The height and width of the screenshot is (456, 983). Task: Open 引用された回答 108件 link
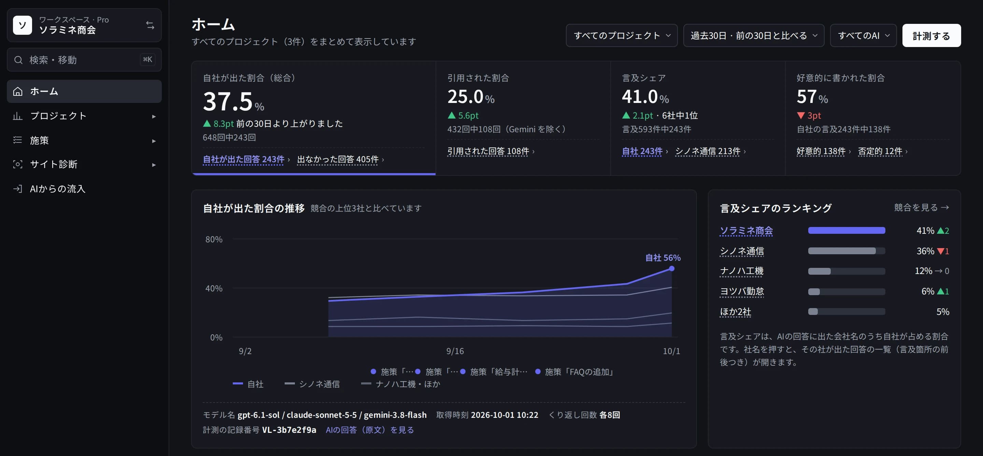488,151
